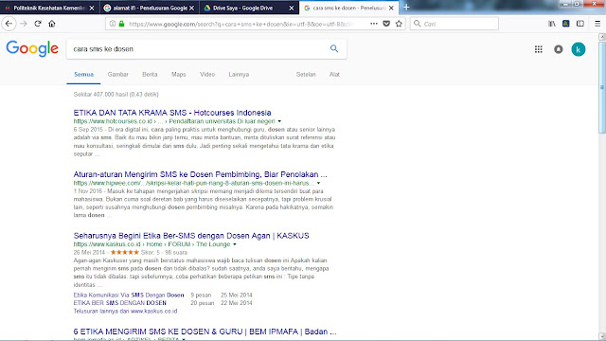Viewport: 606px width, 341px height.
Task: Click the green secure padlock icon
Action: (x=121, y=24)
